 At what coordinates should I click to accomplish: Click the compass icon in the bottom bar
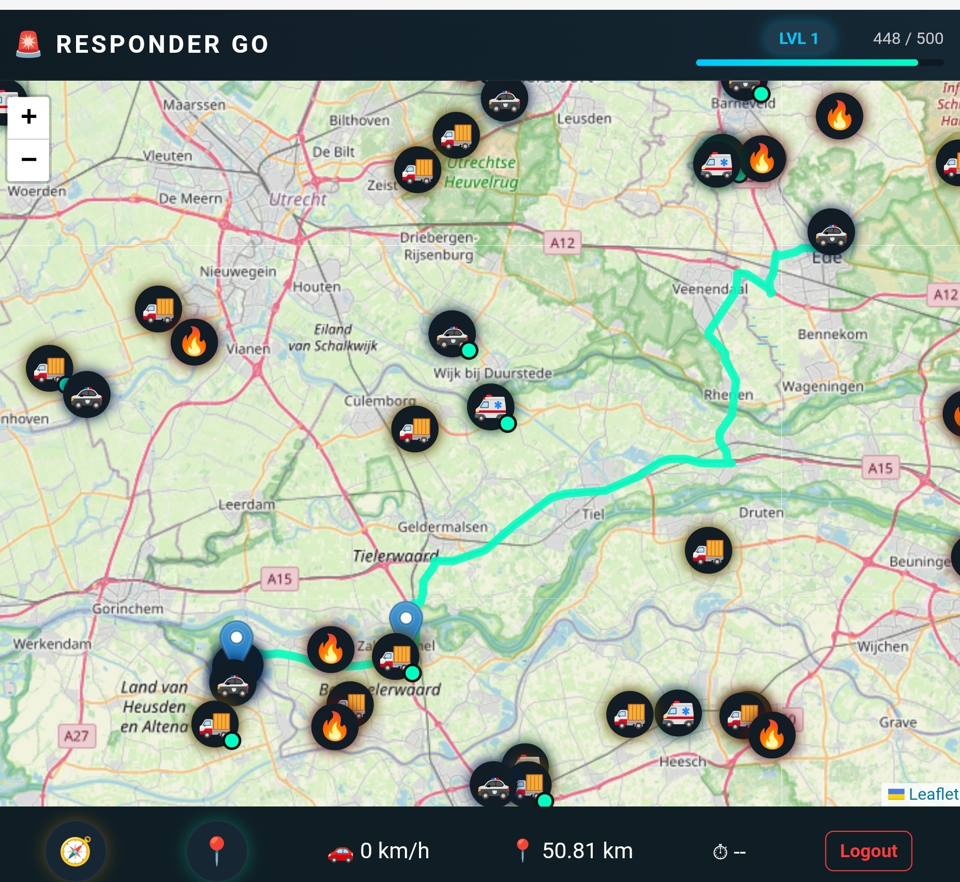pyautogui.click(x=76, y=850)
